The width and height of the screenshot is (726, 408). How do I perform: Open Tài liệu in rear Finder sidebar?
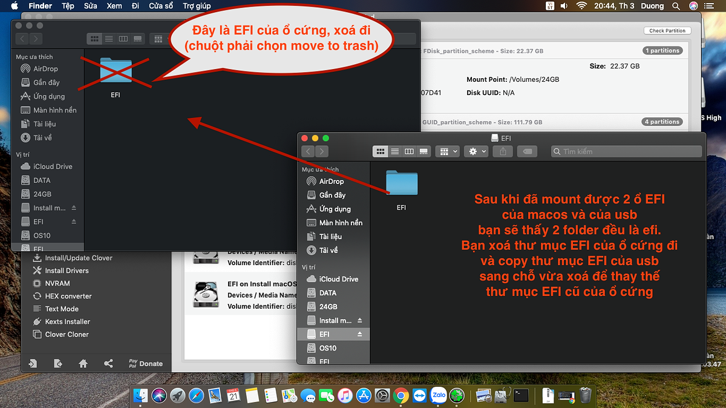pyautogui.click(x=39, y=123)
